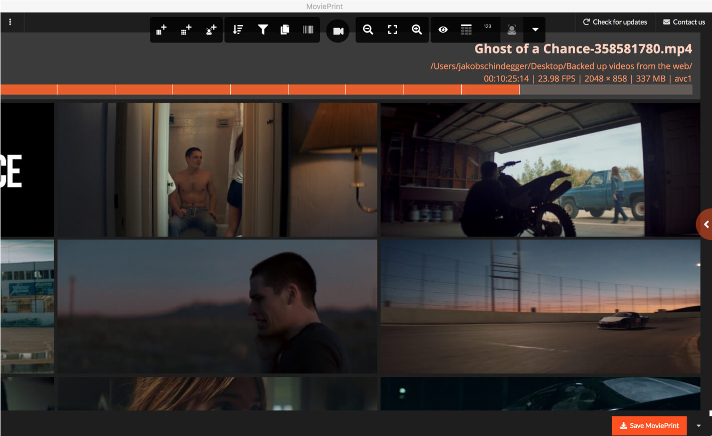
Task: Click the gray unfilled end of the timeline bar
Action: coord(606,89)
